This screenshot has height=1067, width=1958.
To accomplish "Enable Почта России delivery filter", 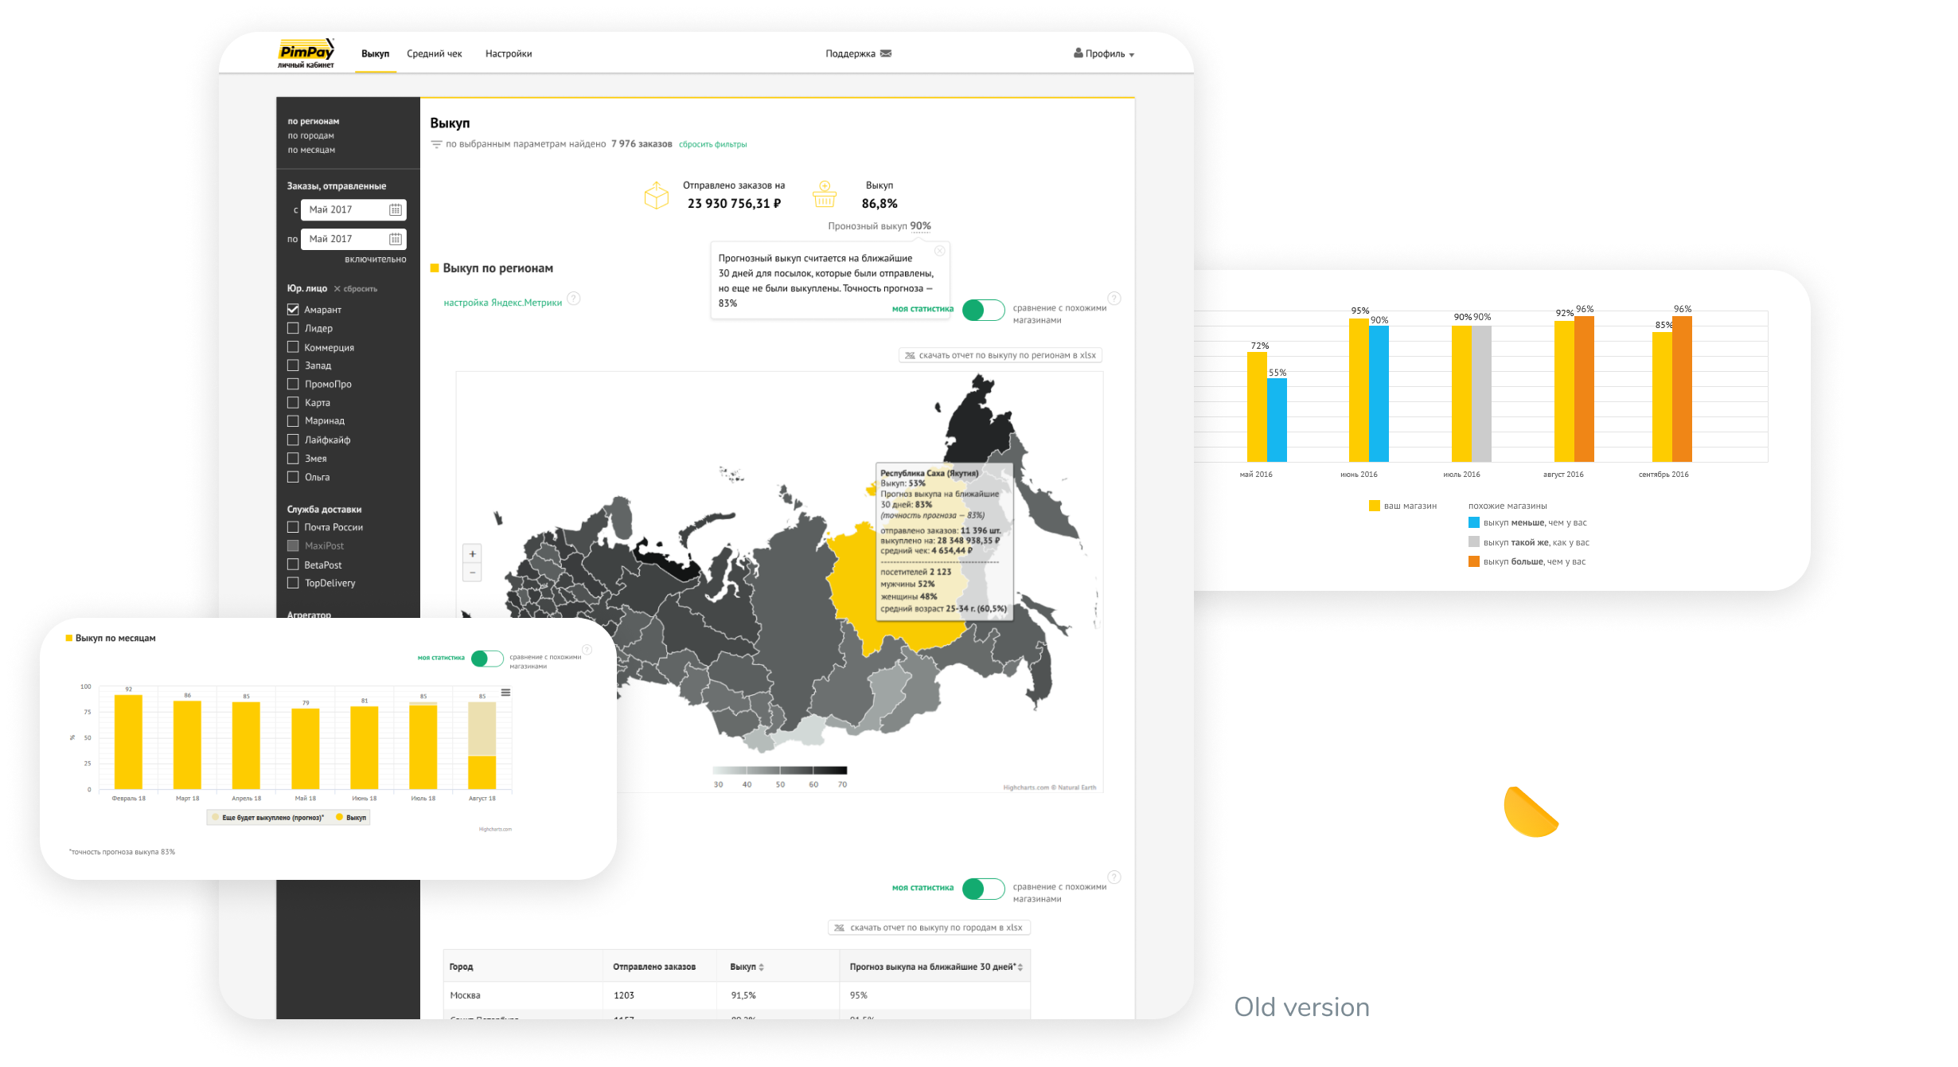I will [x=293, y=526].
